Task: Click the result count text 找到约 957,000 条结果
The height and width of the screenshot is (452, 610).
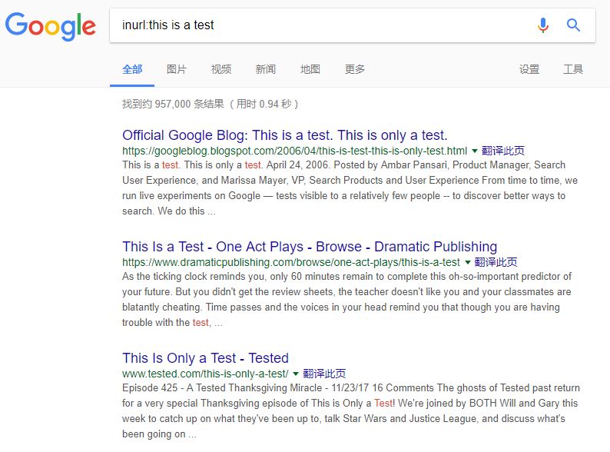Action: tap(173, 104)
